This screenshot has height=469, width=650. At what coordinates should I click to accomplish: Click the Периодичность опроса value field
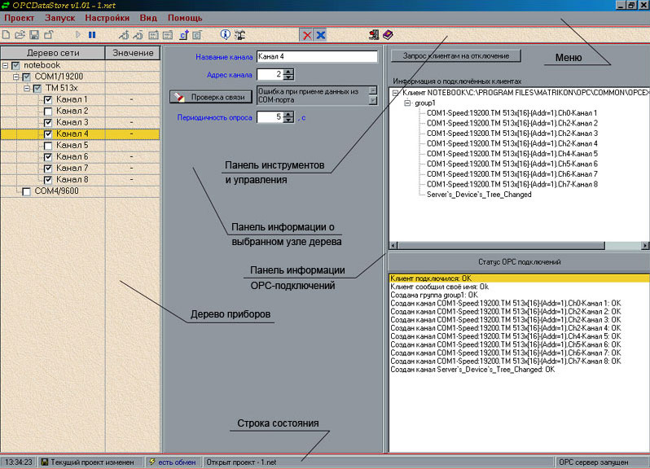(x=270, y=117)
